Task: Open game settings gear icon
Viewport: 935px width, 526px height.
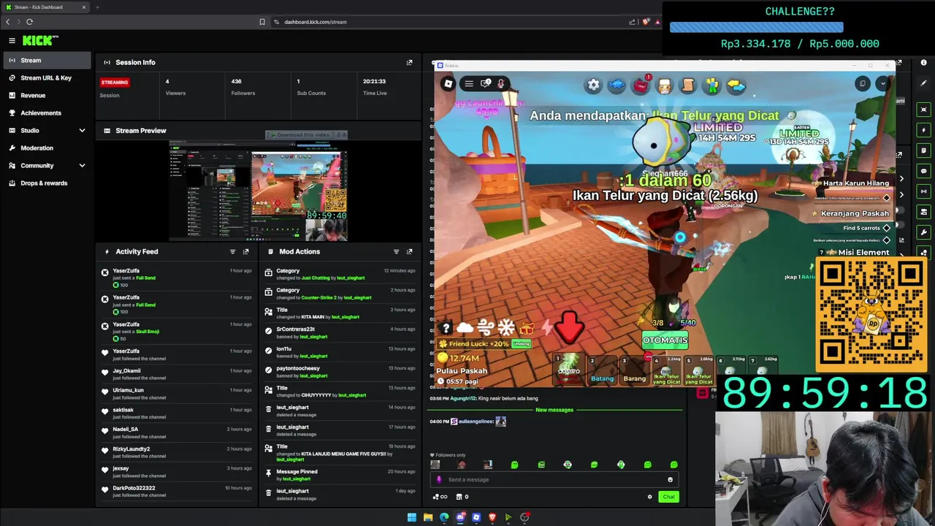Action: point(593,85)
